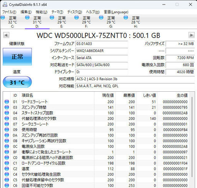Open the ファイル(F) menu
197x188 pixels.
click(9, 12)
